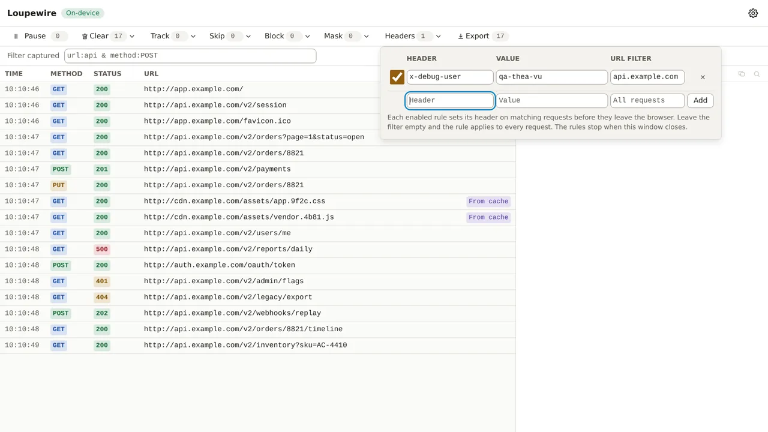Click the 201 status badge
This screenshot has width=768, height=432.
coord(102,169)
